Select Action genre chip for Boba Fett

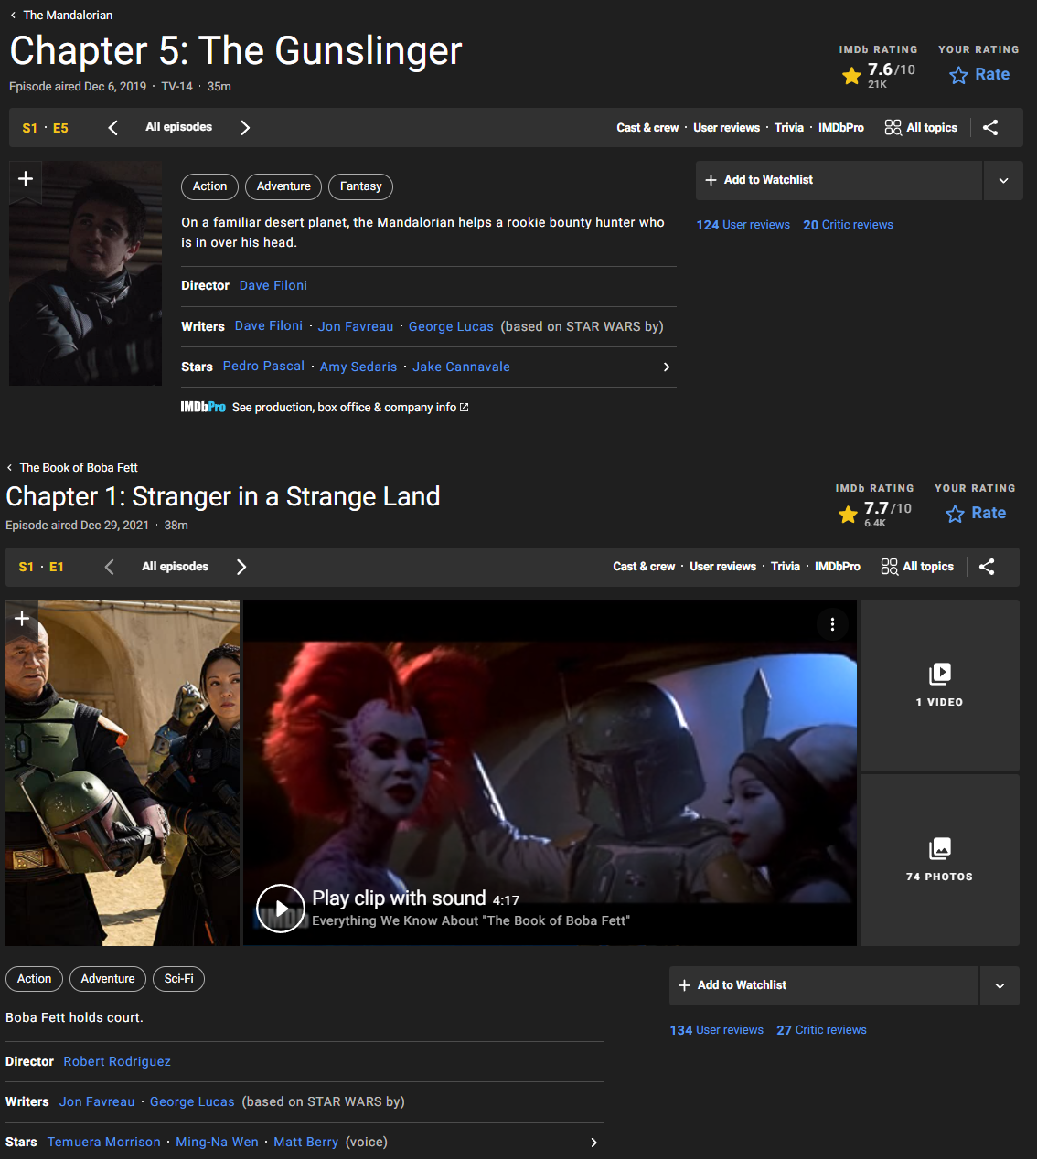pyautogui.click(x=34, y=979)
